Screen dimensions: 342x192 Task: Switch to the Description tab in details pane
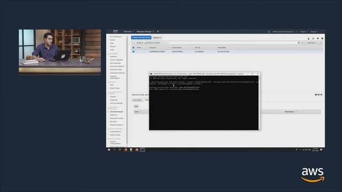pyautogui.click(x=137, y=100)
